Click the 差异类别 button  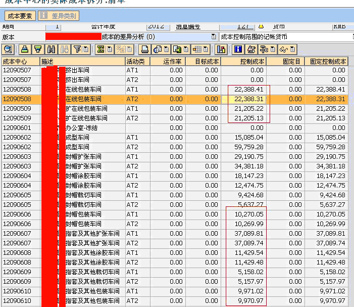click(59, 16)
